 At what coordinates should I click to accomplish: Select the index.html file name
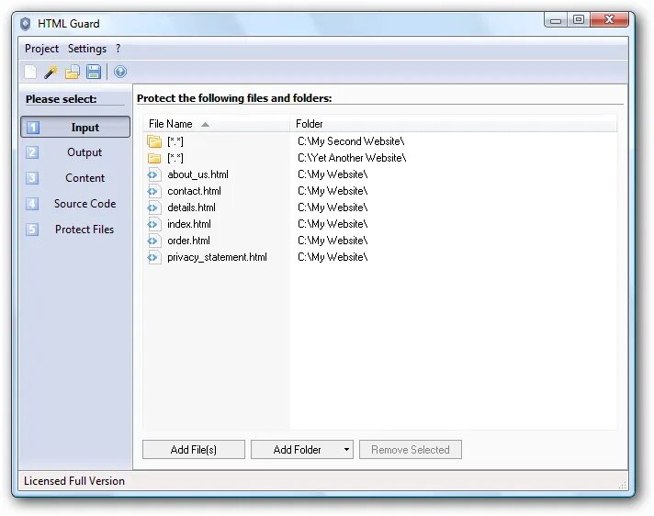tap(189, 224)
